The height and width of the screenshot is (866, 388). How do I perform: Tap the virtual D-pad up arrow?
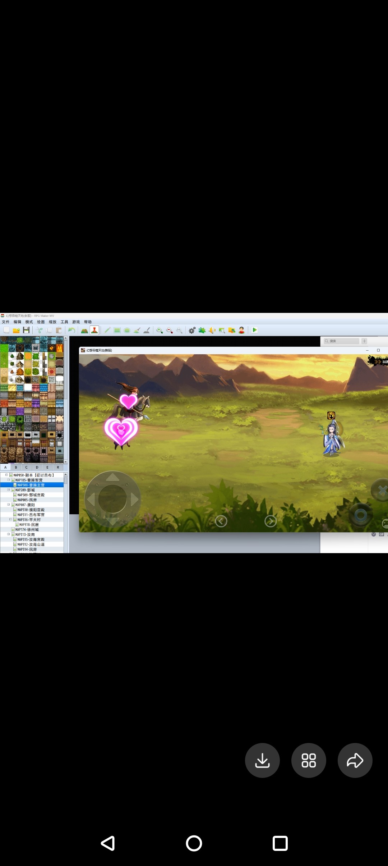pyautogui.click(x=112, y=477)
